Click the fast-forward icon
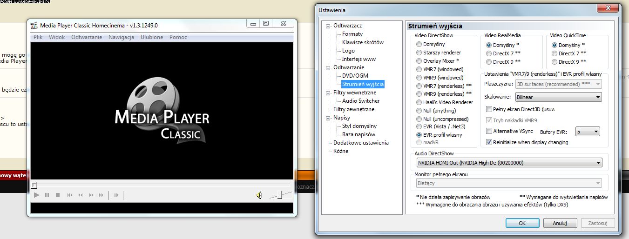 (x=91, y=195)
